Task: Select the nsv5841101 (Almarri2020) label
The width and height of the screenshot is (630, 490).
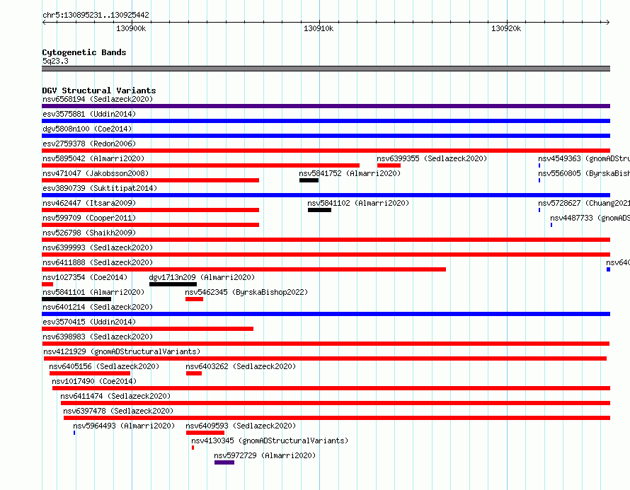Action: coord(93,292)
